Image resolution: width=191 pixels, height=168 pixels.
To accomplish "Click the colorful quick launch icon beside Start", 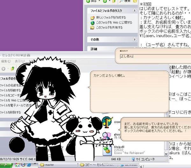I will coord(18,165).
